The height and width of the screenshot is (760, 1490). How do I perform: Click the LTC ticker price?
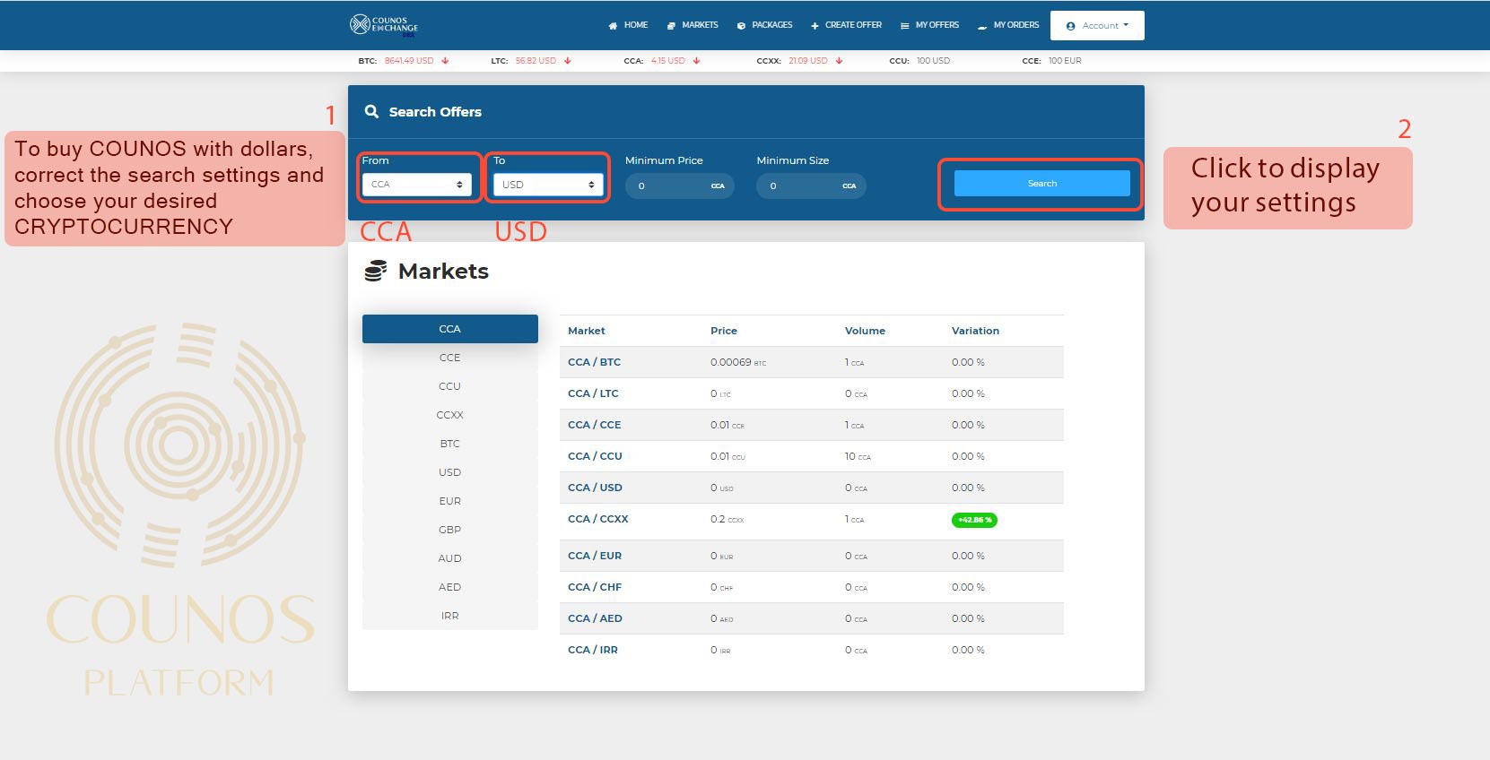click(x=536, y=61)
